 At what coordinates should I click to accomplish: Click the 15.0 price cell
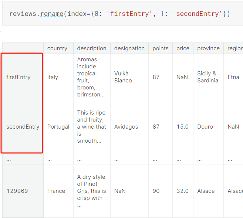point(182,127)
